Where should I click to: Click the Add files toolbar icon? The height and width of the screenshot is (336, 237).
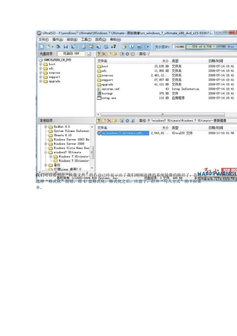pos(124,47)
